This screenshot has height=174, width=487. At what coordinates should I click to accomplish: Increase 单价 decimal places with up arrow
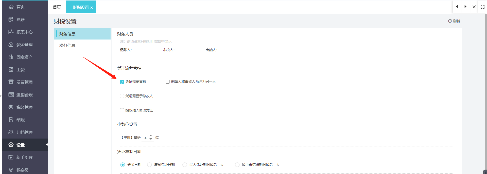tap(151, 136)
